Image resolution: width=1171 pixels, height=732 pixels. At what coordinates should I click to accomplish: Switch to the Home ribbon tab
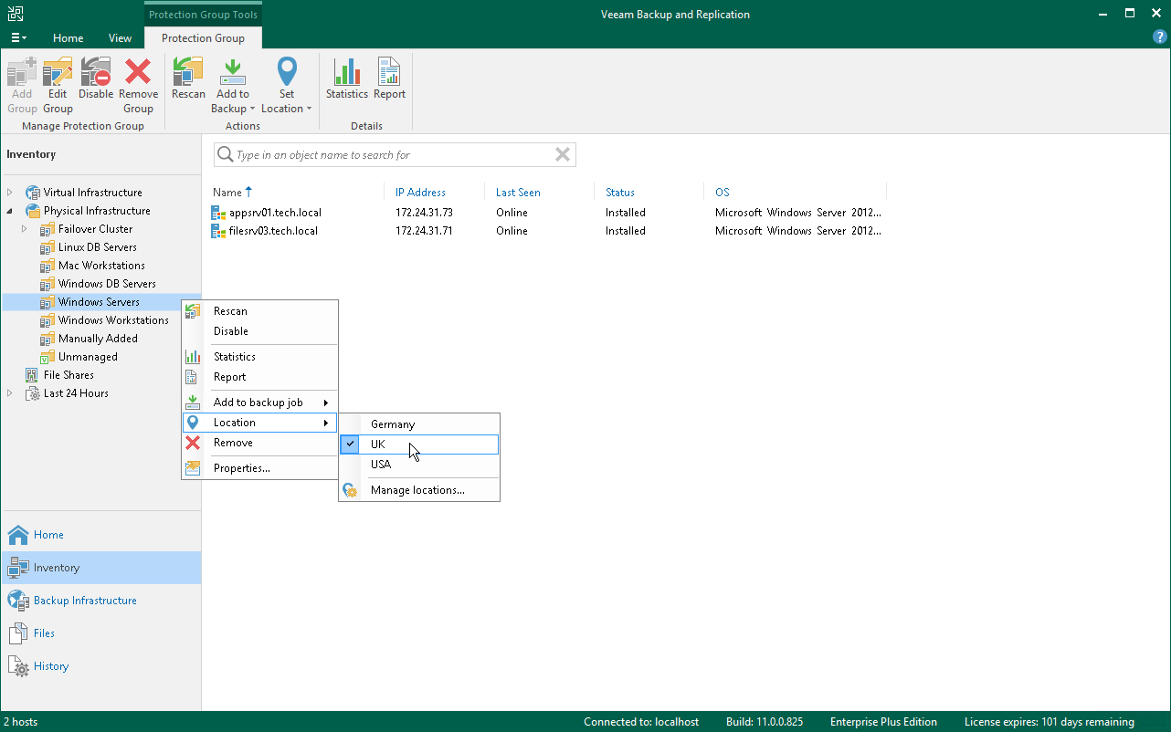69,38
